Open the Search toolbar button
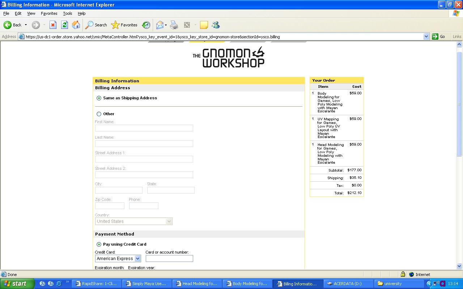 tap(96, 25)
